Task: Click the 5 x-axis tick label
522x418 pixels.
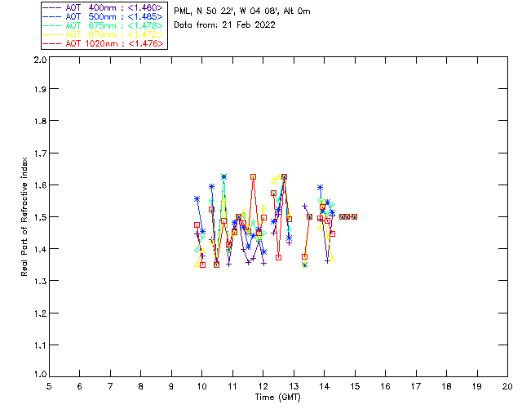Action: tap(49, 386)
